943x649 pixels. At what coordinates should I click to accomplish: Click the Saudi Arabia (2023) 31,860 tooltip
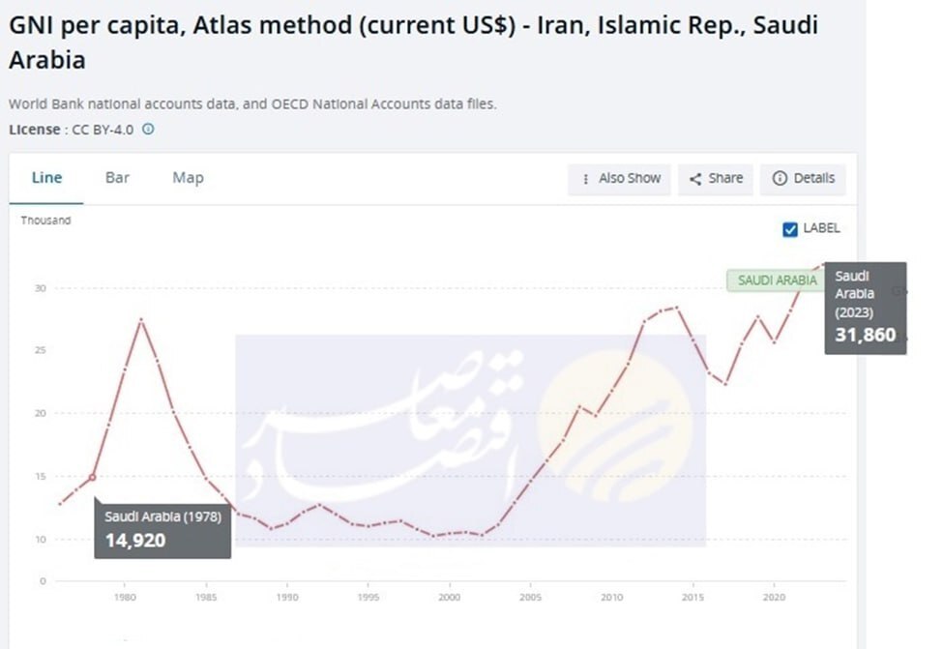[865, 308]
